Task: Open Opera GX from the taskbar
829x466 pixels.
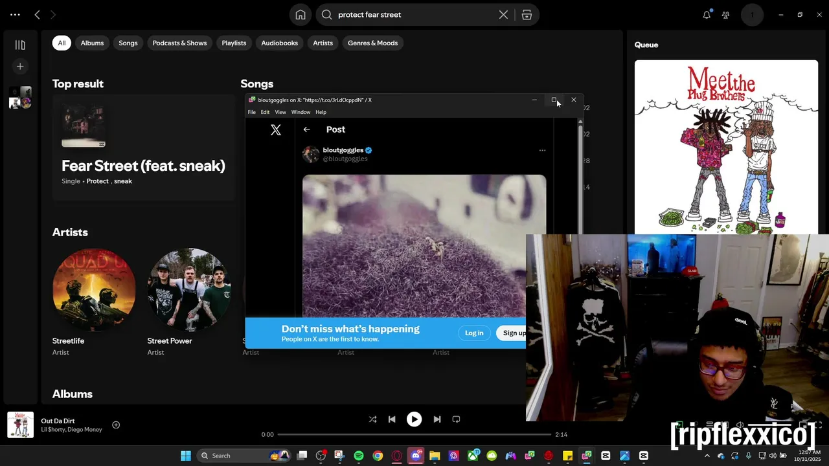Action: click(x=396, y=456)
